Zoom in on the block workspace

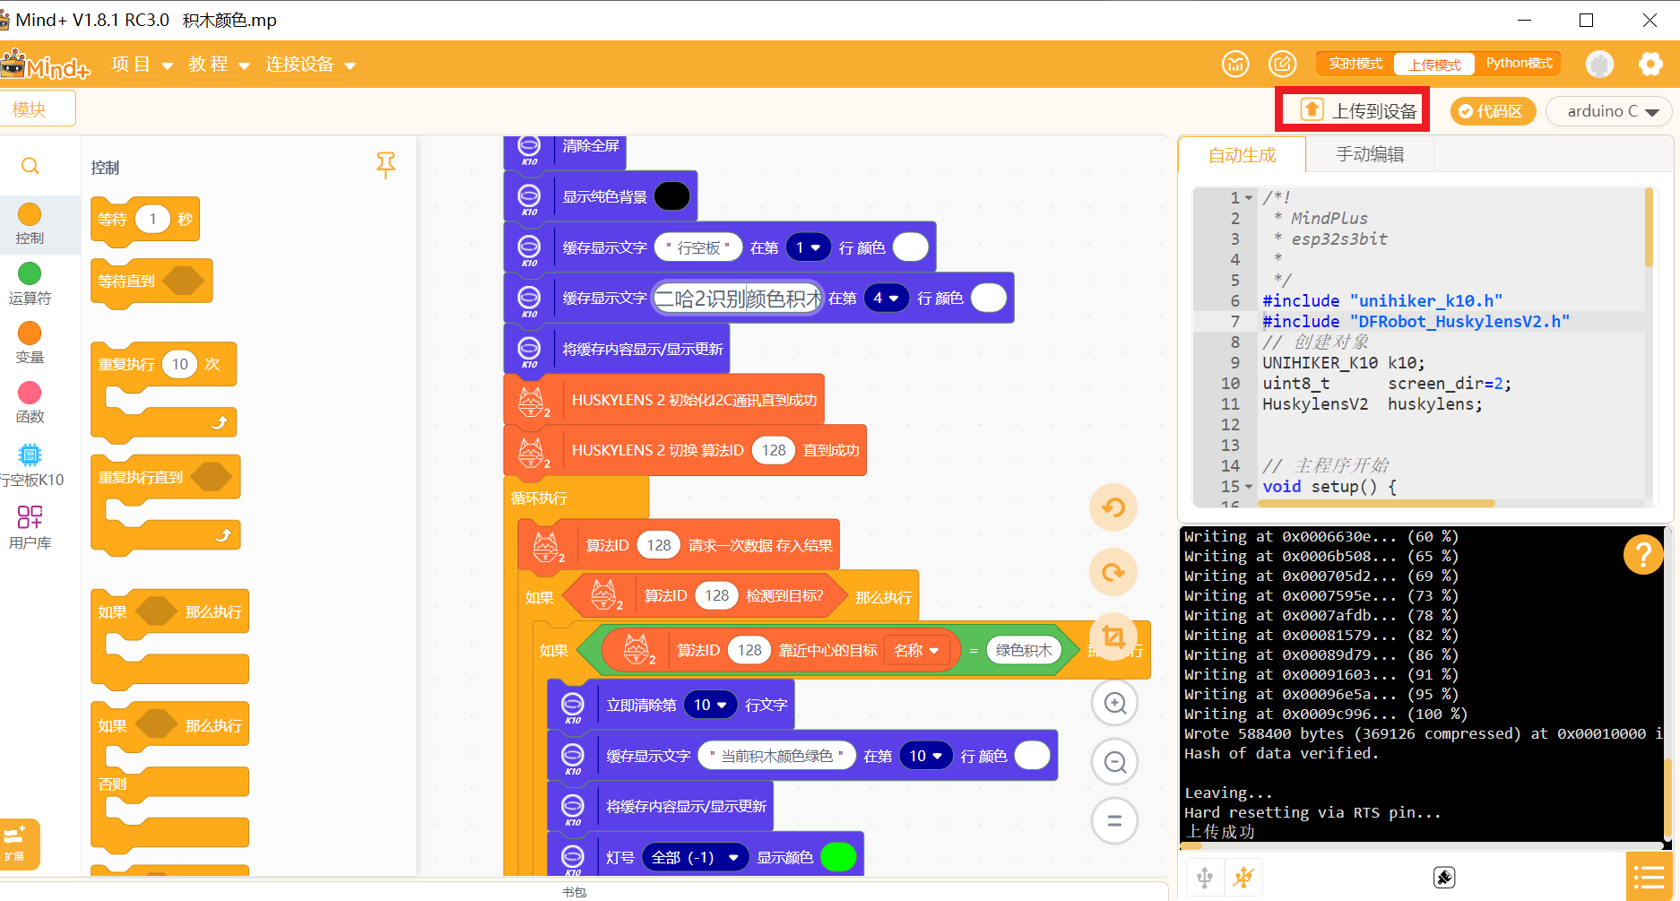[1114, 703]
